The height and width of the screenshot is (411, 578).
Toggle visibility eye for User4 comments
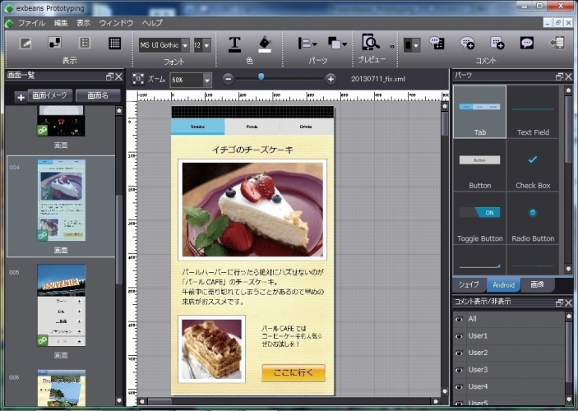click(459, 387)
